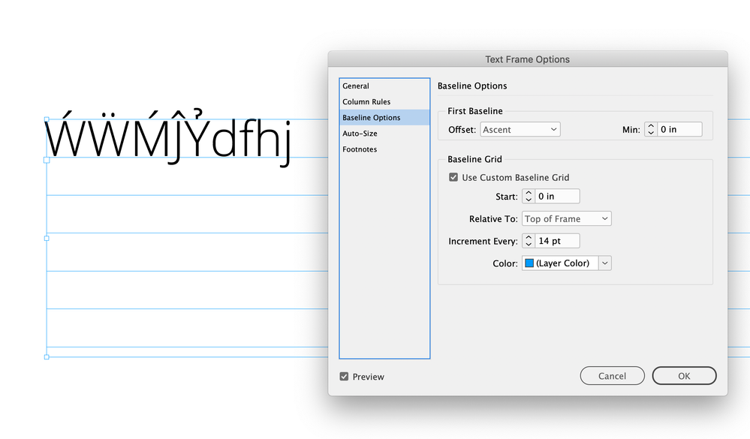The width and height of the screenshot is (750, 439).
Task: Open the First Baseline Offset dropdown
Action: point(520,130)
